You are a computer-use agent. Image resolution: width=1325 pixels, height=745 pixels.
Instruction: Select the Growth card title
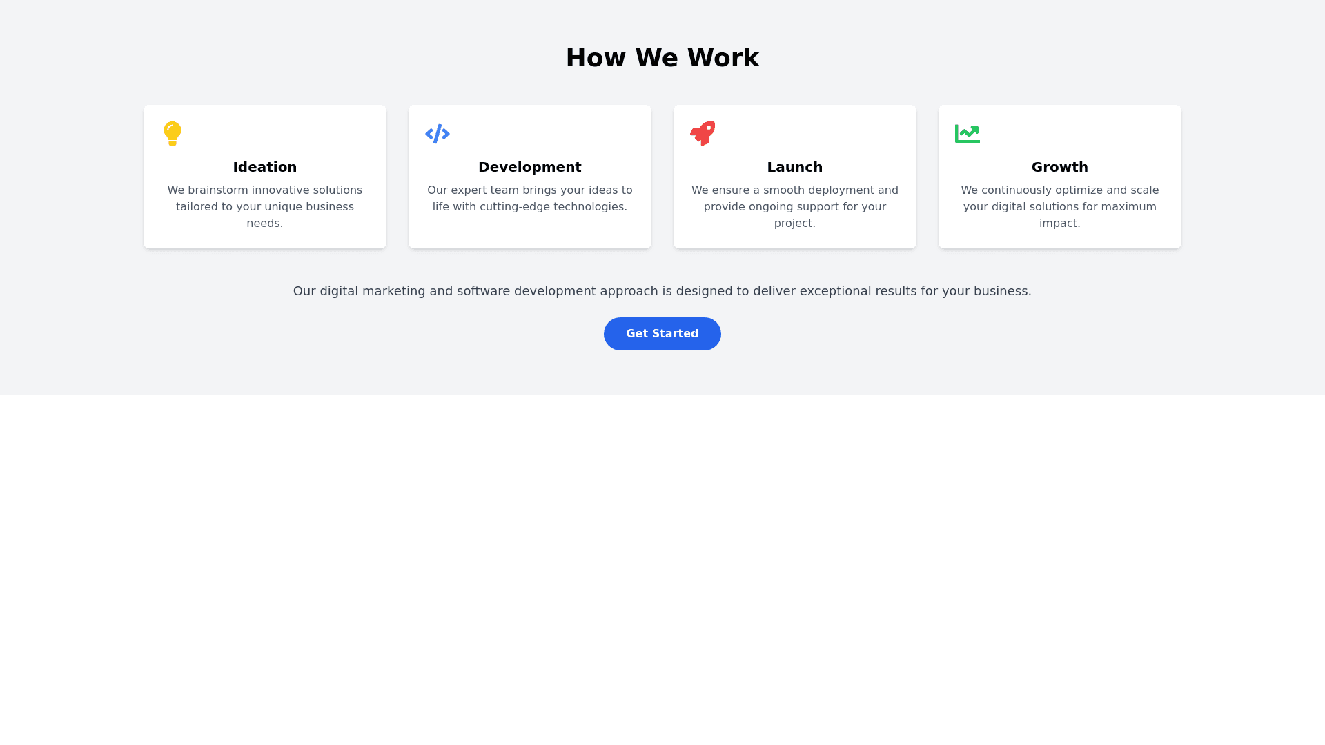1059,167
